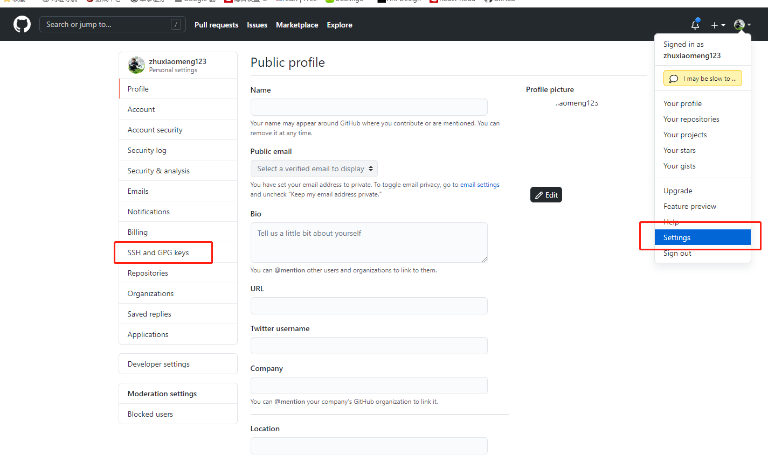Select Account in settings sidebar
The width and height of the screenshot is (768, 463).
(178, 109)
